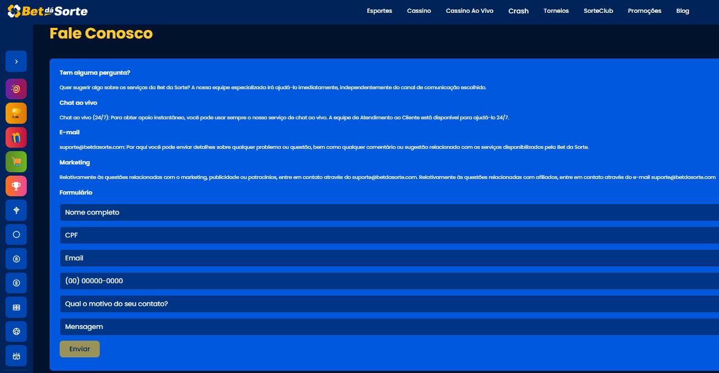This screenshot has height=373, width=719.
Task: Click the 'Fale Conosco' page heading
Action: pos(101,33)
